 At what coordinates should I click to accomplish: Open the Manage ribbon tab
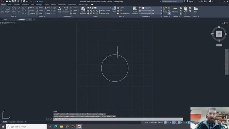[x=39, y=5]
